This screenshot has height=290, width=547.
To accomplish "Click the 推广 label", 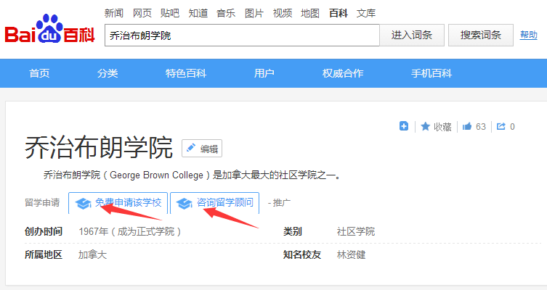I will pos(282,202).
